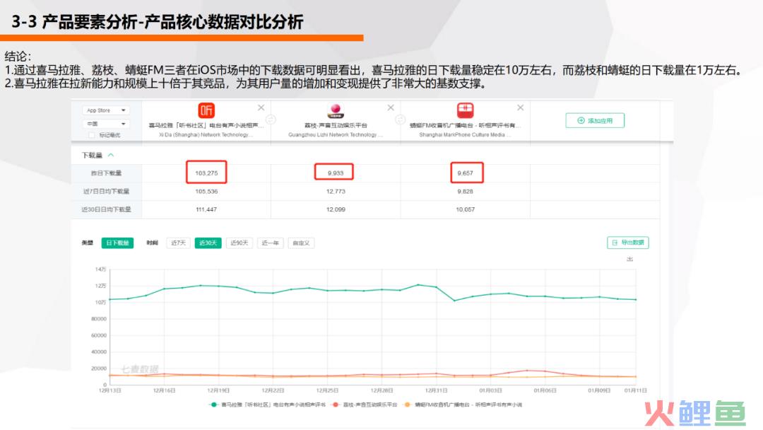The height and width of the screenshot is (430, 763).
Task: Click the 103,275 download value
Action: (206, 173)
